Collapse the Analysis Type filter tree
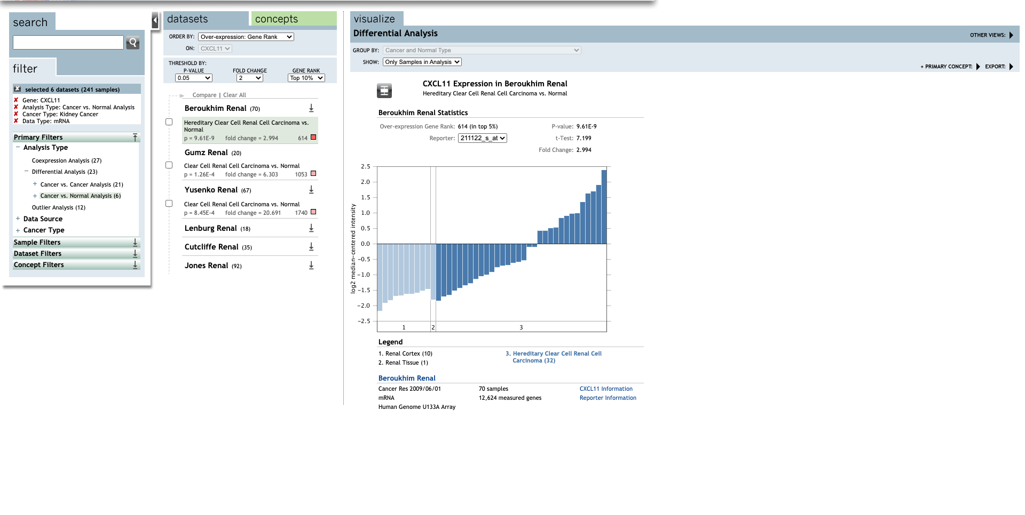Screen dimensions: 1025x515 (18, 147)
